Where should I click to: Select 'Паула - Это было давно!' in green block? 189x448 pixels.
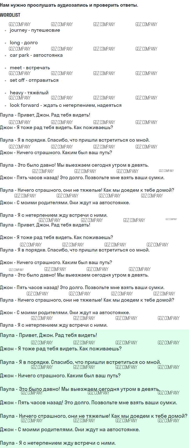click(x=80, y=389)
